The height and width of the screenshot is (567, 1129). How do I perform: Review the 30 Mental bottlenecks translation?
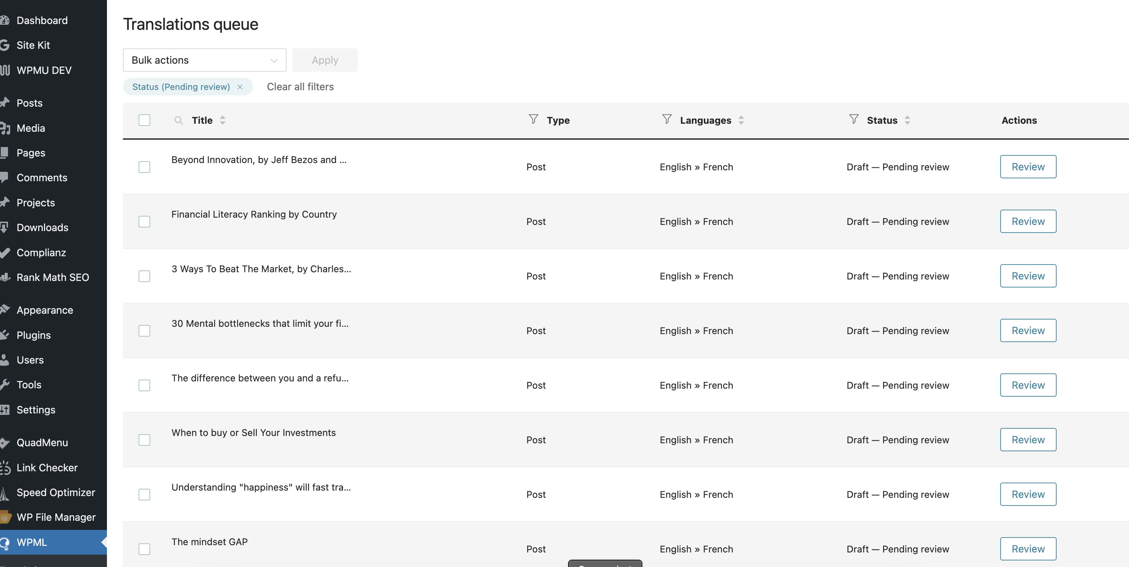pos(1028,331)
